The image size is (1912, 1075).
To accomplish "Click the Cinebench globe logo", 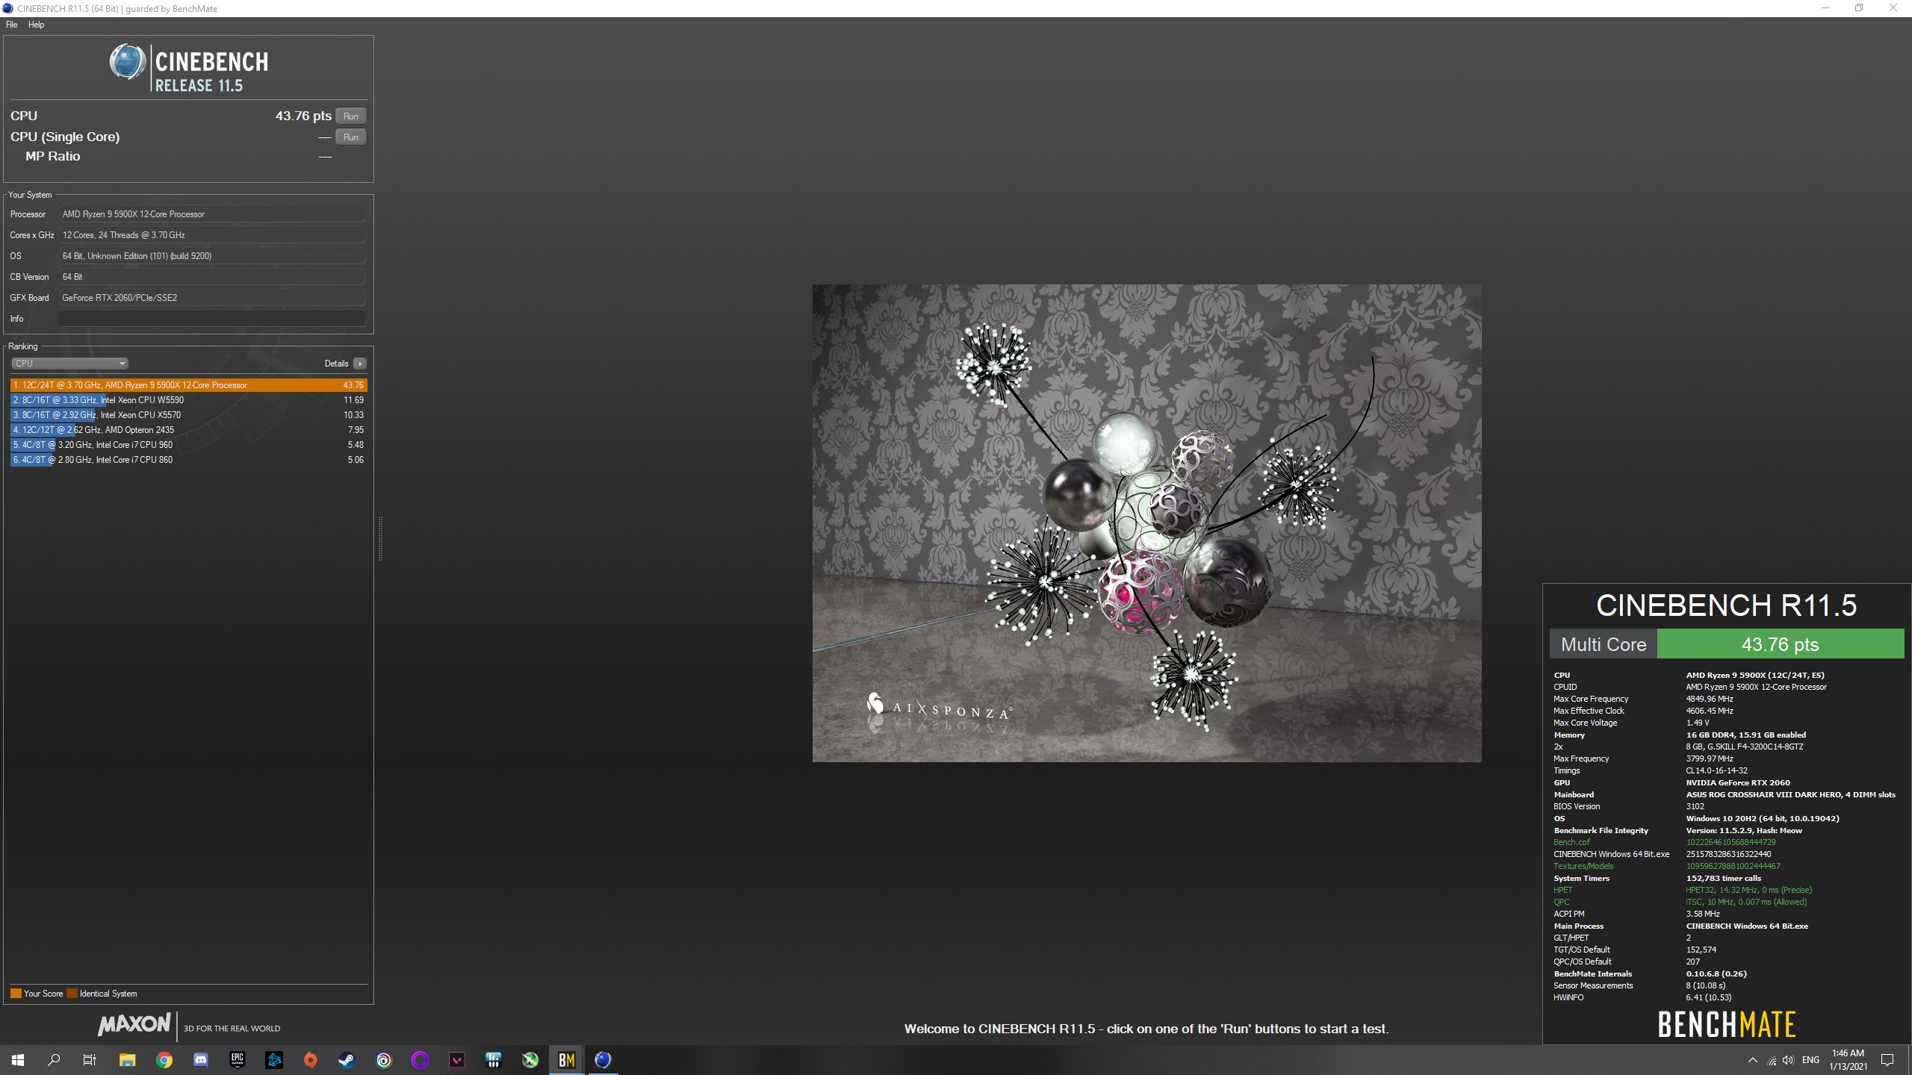I will [x=127, y=62].
